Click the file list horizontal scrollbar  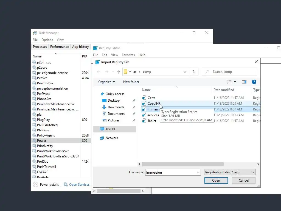[x=182, y=164]
